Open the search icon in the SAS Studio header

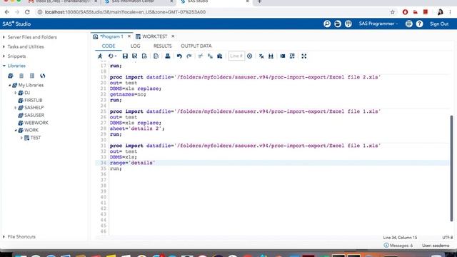[327, 24]
